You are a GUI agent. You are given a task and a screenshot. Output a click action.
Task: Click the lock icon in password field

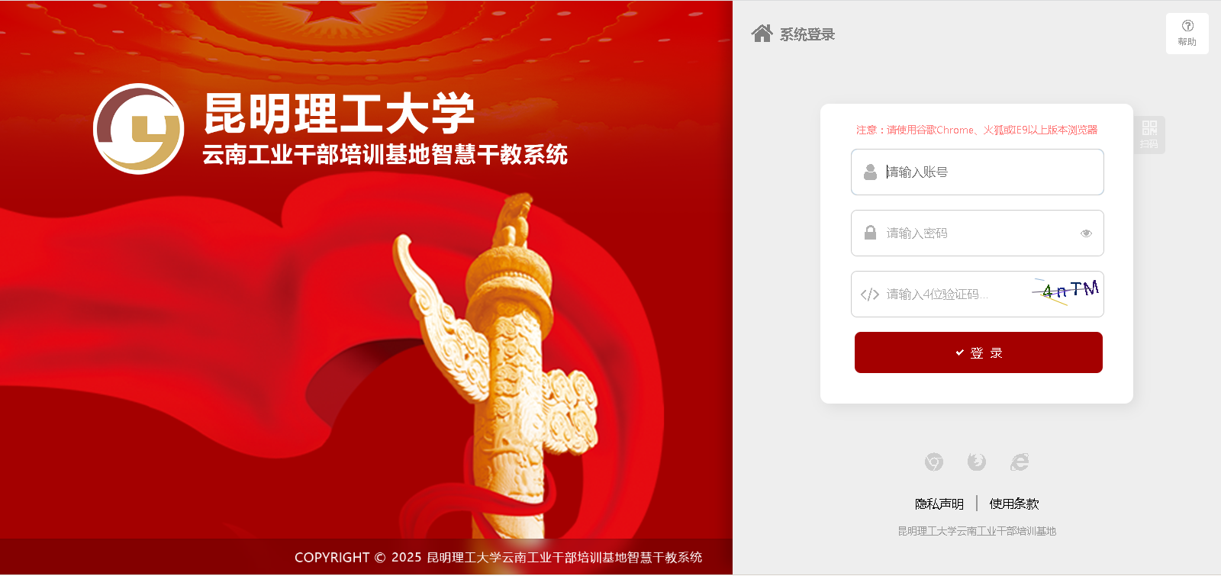pyautogui.click(x=870, y=233)
